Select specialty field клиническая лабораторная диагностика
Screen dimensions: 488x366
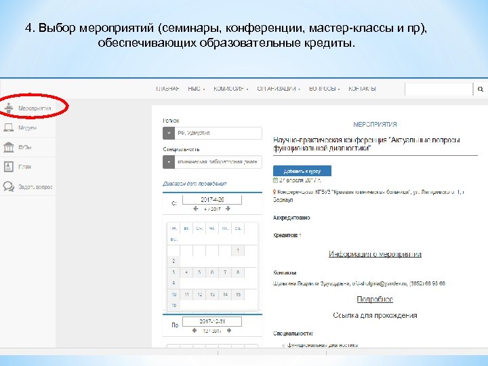point(218,162)
